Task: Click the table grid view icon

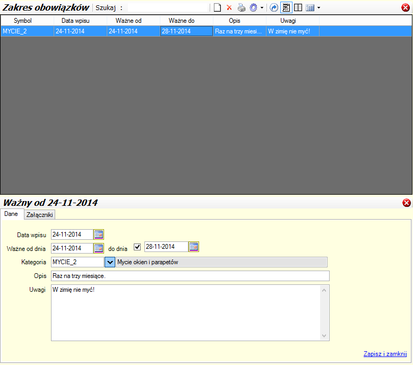Action: pos(310,8)
